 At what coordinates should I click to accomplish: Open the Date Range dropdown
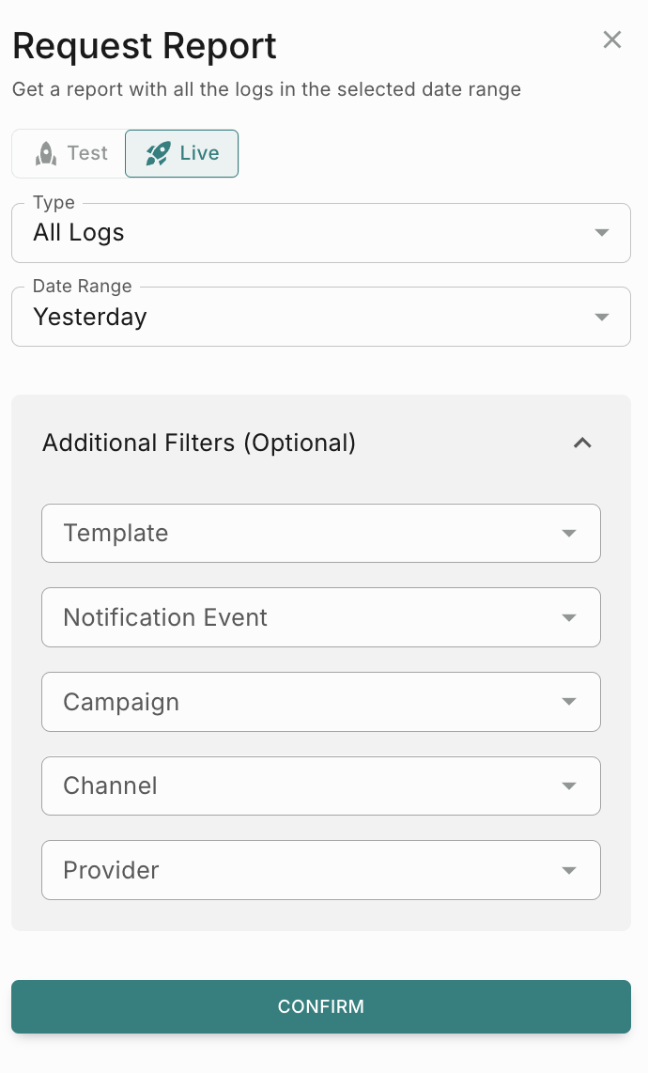click(320, 318)
